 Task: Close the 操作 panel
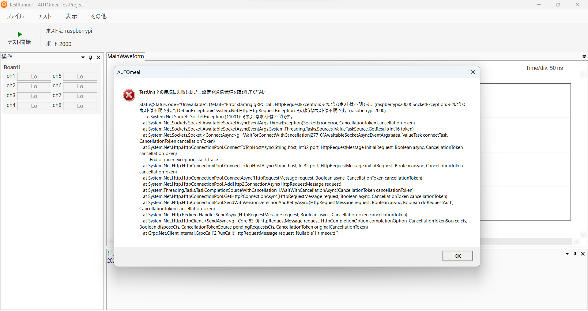99,57
